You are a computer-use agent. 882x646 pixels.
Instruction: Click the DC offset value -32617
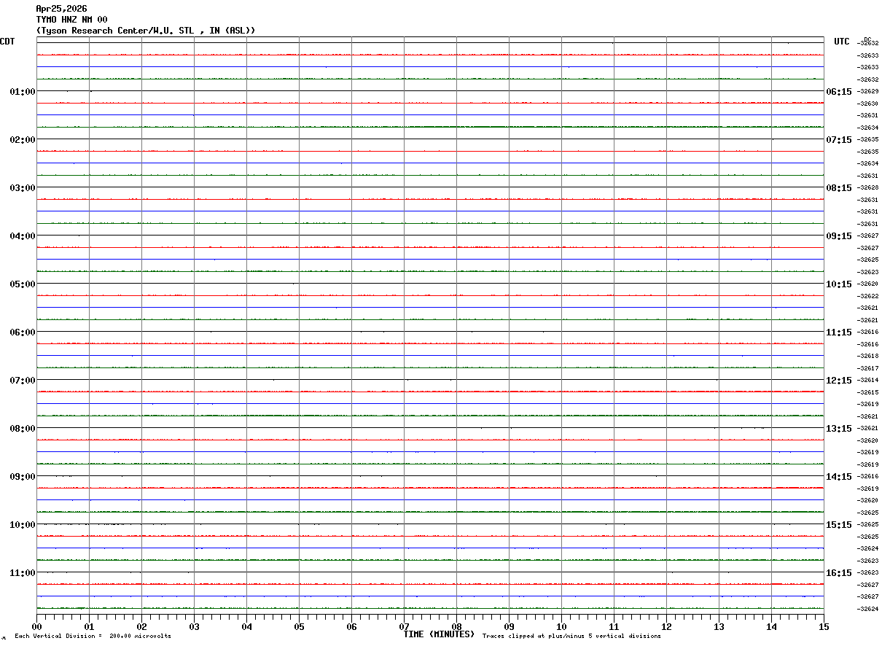pyautogui.click(x=868, y=368)
